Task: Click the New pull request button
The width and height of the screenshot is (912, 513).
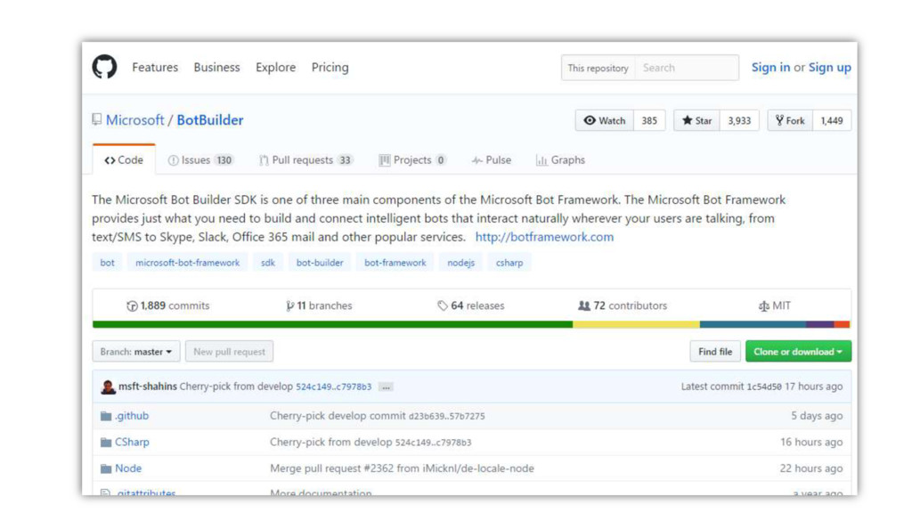Action: tap(229, 351)
